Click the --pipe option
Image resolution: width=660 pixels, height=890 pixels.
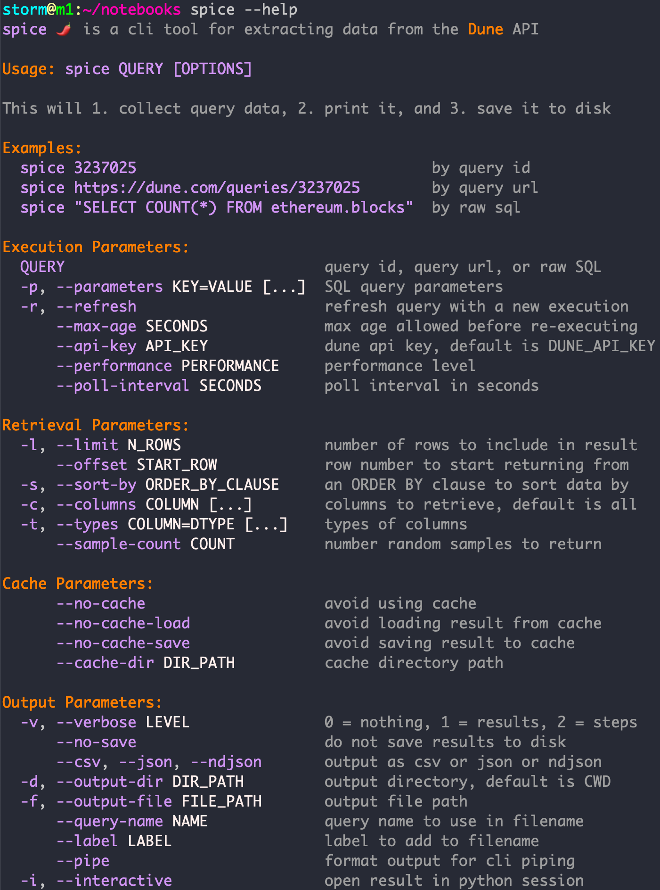[x=83, y=861]
